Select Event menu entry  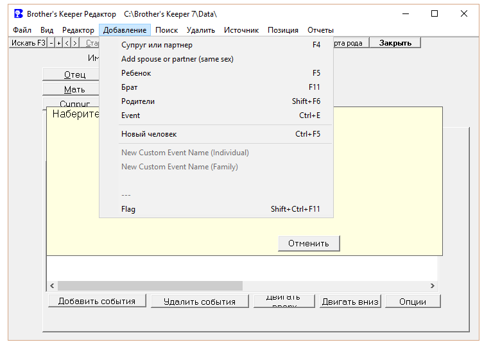coord(216,115)
